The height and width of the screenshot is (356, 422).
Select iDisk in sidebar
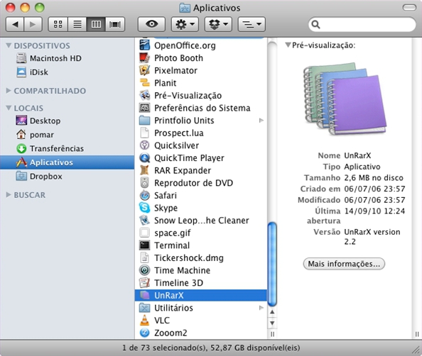pos(32,72)
